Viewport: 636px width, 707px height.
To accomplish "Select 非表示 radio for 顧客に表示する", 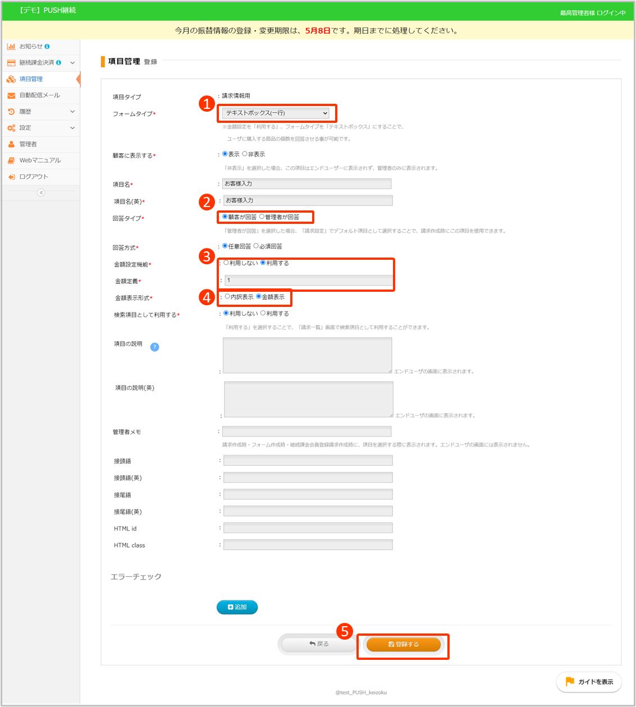I will pos(245,154).
